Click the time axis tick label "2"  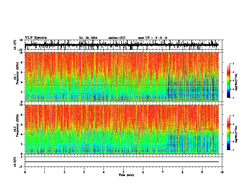tap(64, 172)
